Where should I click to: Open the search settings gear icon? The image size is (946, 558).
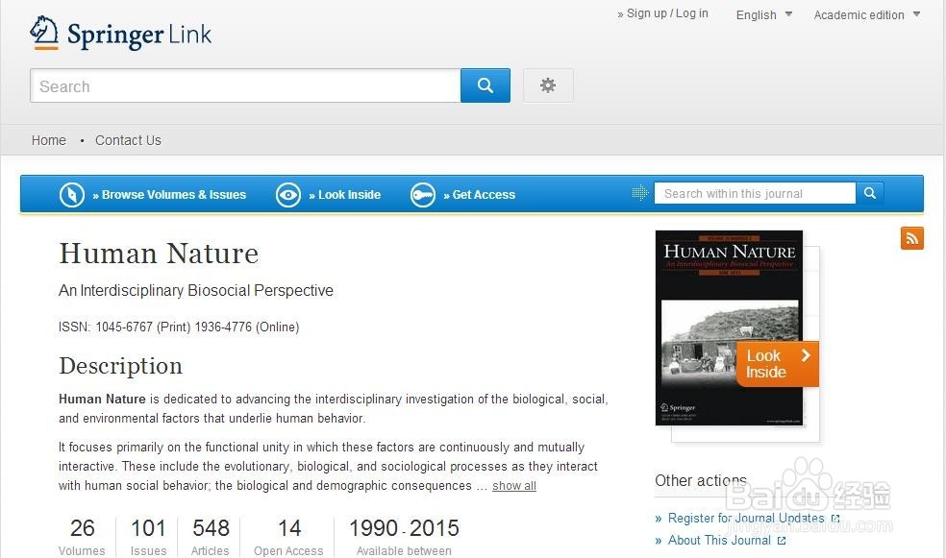tap(548, 85)
